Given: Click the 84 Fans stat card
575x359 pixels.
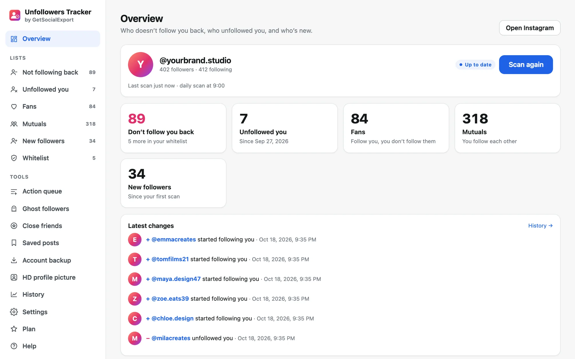Looking at the screenshot, I should [396, 128].
